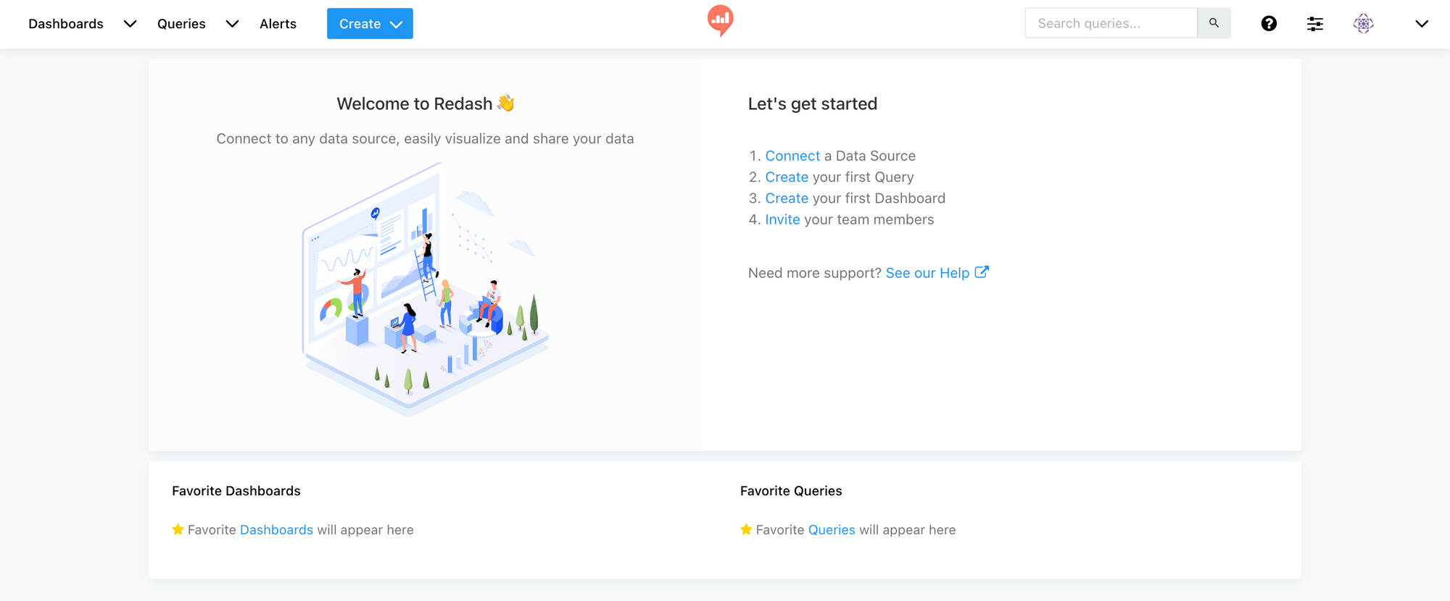The width and height of the screenshot is (1450, 601).
Task: Click the blue Create button
Action: 360,23
